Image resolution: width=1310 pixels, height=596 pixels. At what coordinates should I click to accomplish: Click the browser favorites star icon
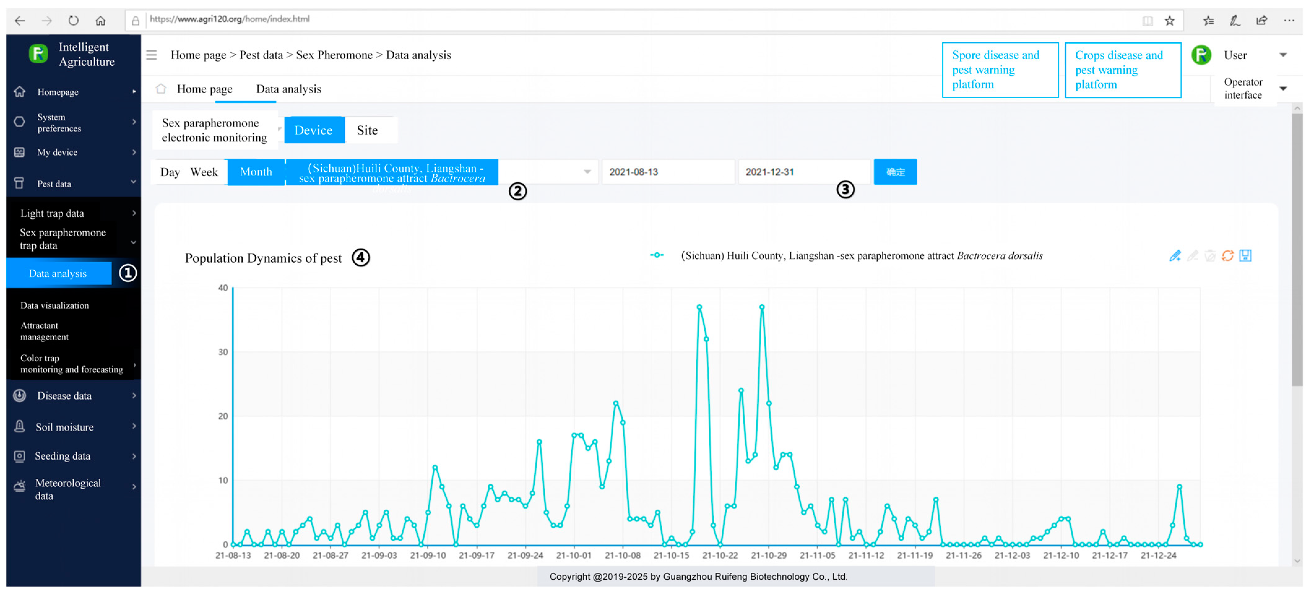[1169, 20]
